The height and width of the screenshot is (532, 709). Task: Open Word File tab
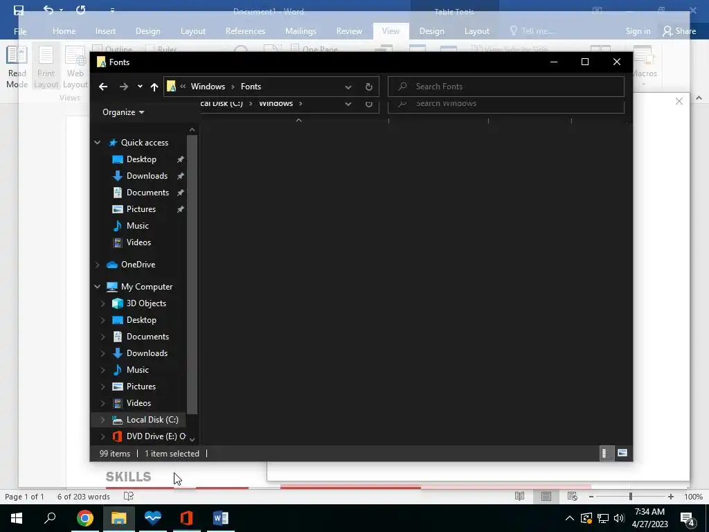20,31
